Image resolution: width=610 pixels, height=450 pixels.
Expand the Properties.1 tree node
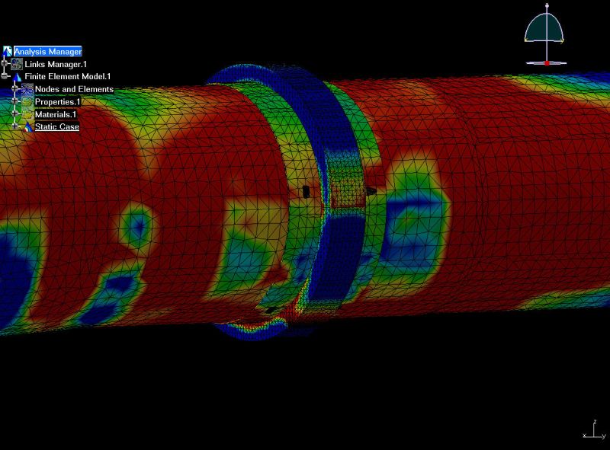[x=14, y=102]
